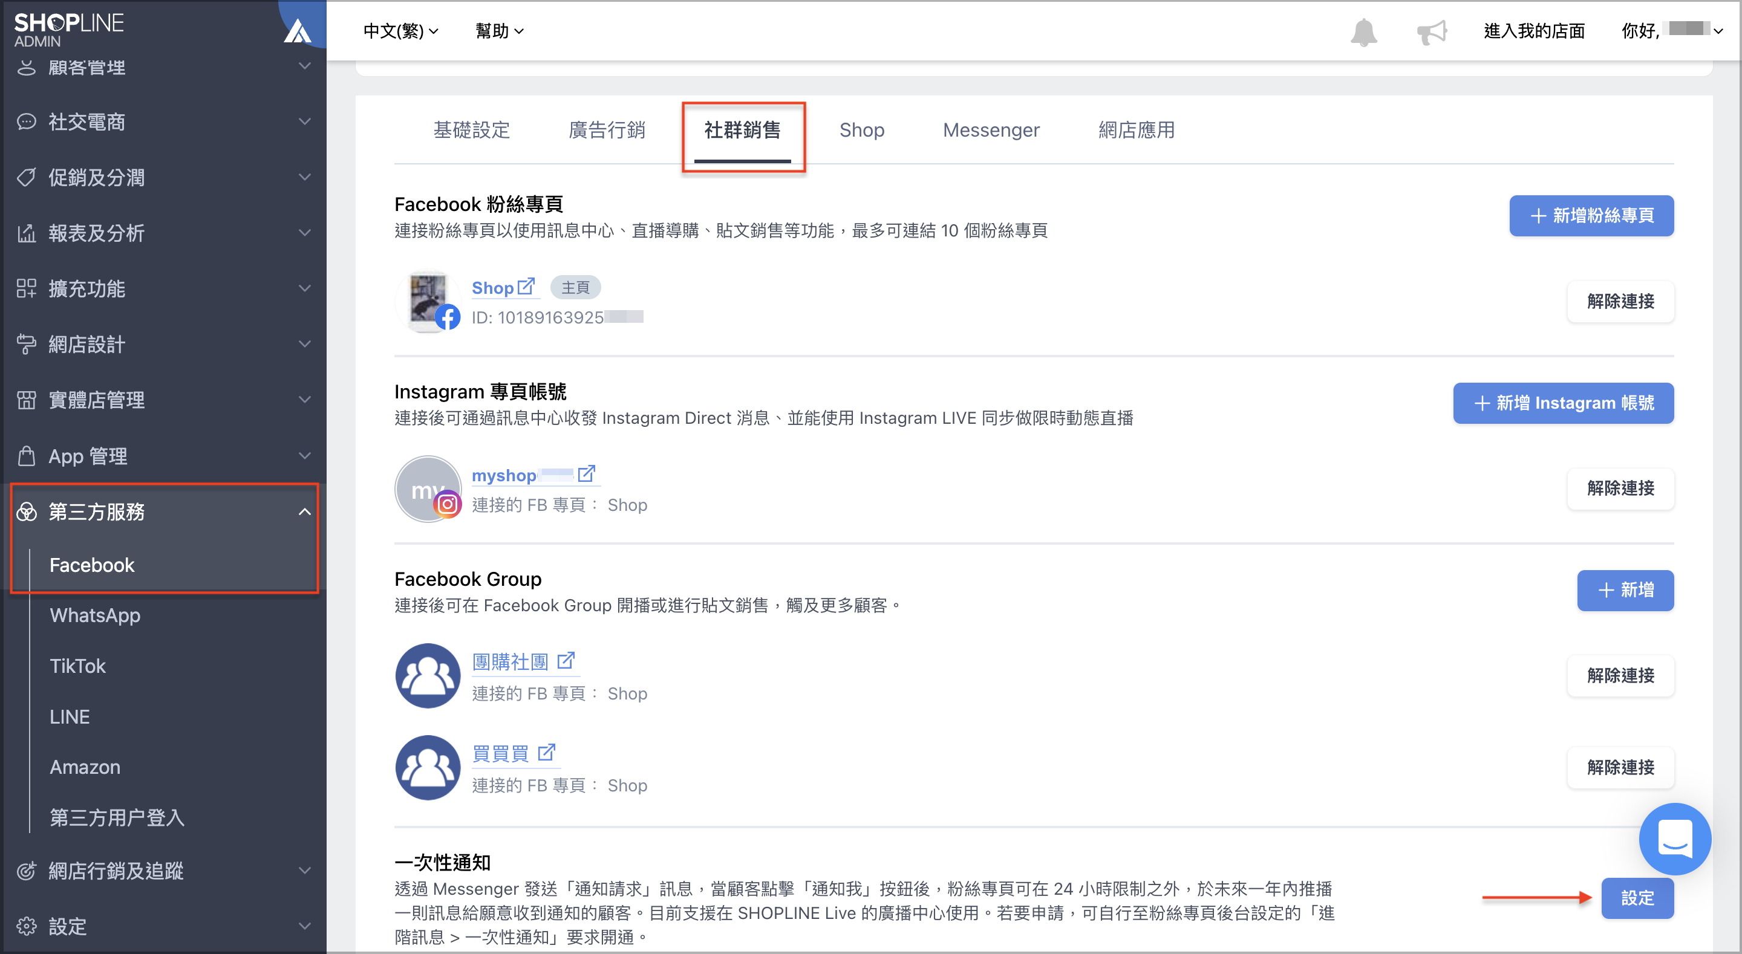This screenshot has height=954, width=1742.
Task: Select LINE in the sidebar submenu
Action: (x=69, y=716)
